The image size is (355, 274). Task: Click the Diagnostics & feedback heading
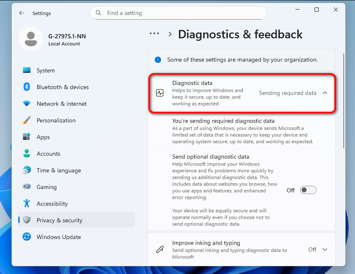(240, 35)
